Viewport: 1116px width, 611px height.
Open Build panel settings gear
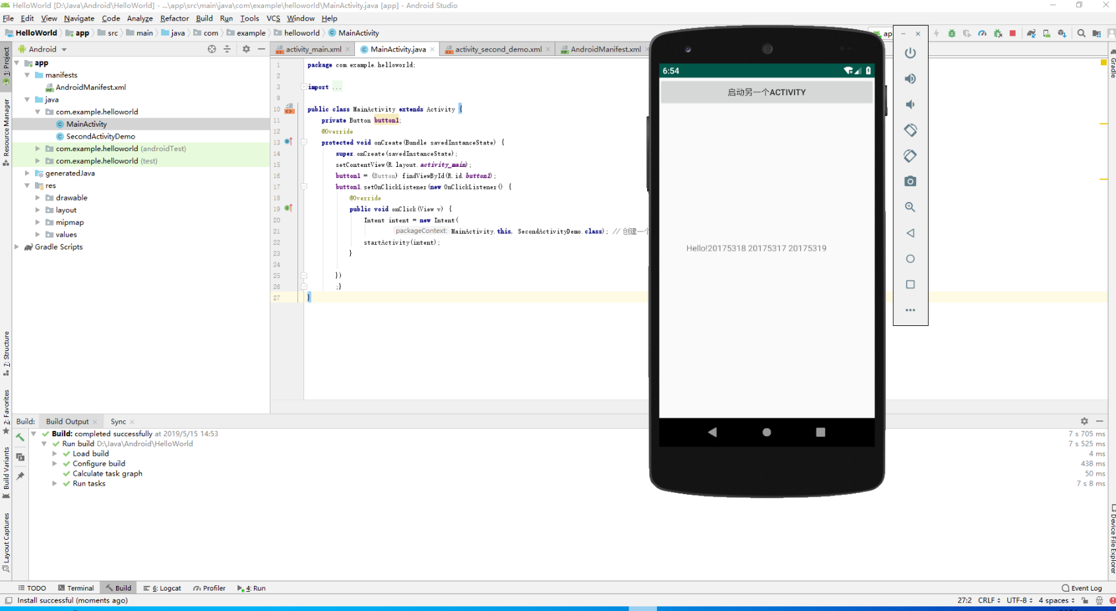1084,421
